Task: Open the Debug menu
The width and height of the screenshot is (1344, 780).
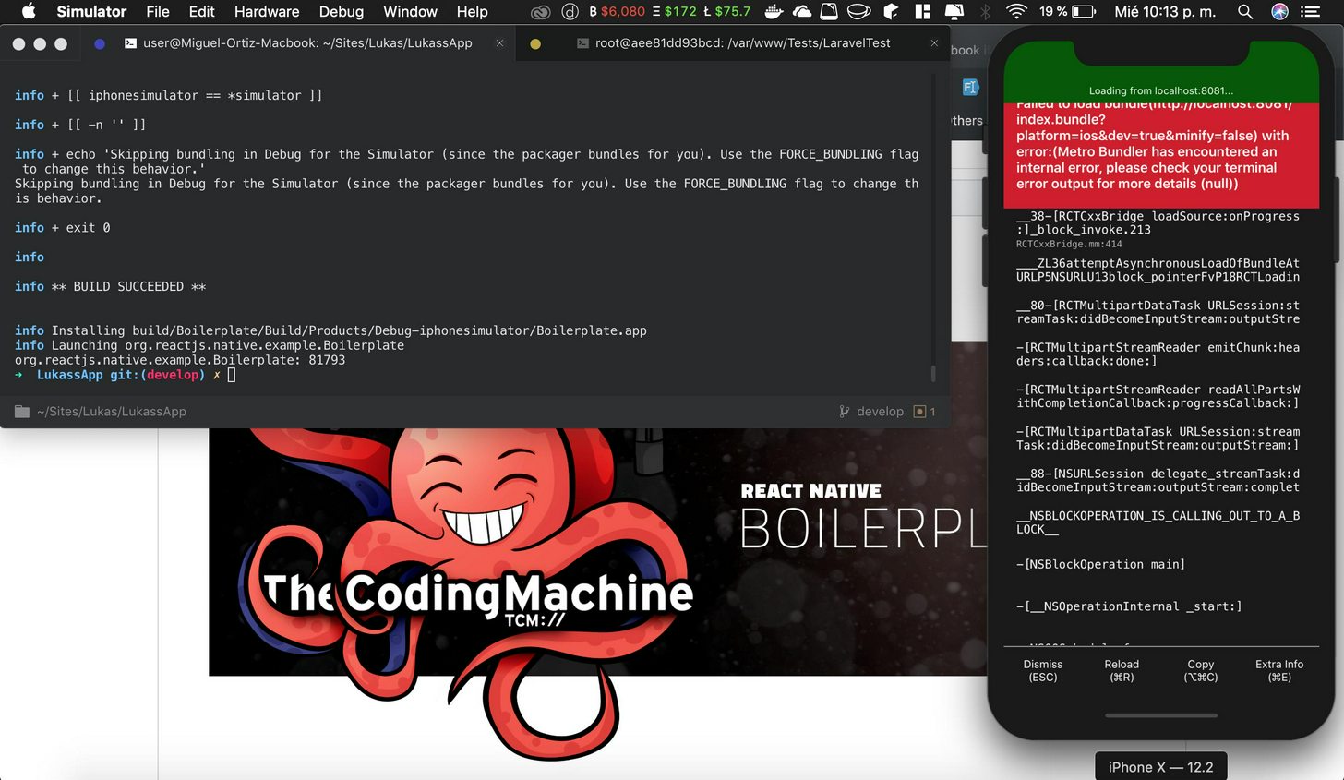Action: (342, 12)
